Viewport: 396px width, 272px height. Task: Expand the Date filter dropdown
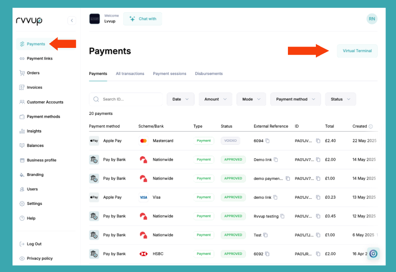[180, 99]
